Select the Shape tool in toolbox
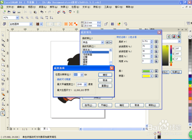The image size is (192, 140). tap(3, 40)
